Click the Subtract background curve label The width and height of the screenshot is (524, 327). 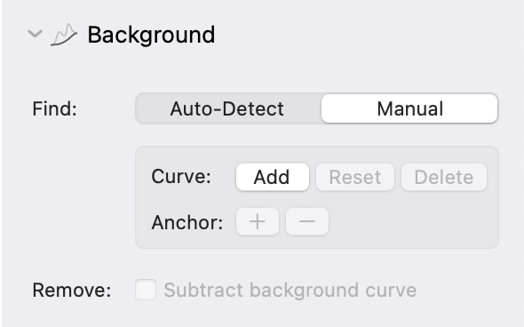(x=290, y=290)
